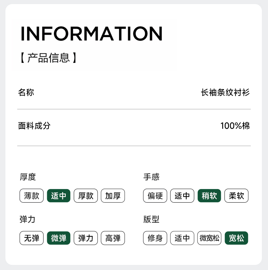The height and width of the screenshot is (270, 268).
Task: Select the 修身 fit option
Action: [155, 238]
